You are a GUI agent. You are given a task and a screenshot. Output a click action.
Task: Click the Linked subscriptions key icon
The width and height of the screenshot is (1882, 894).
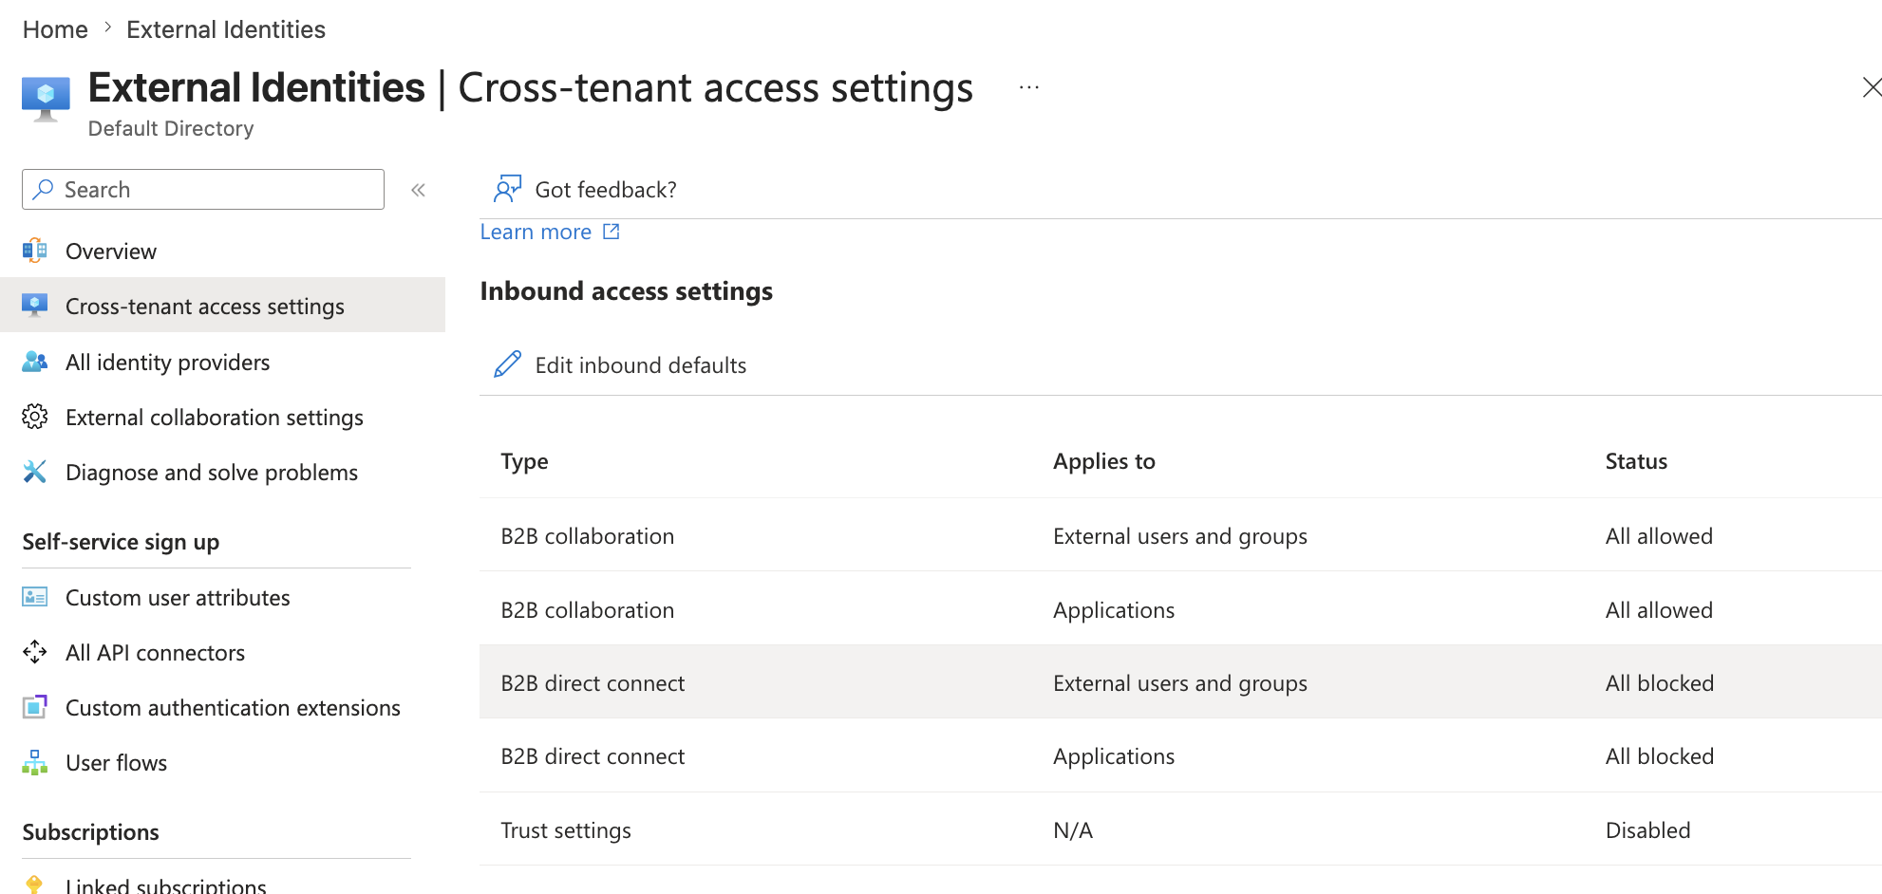[35, 885]
